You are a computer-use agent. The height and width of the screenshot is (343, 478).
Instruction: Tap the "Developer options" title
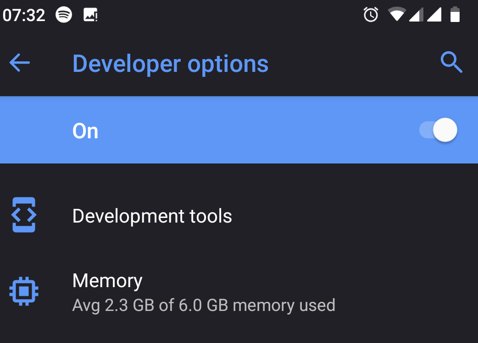coord(170,64)
